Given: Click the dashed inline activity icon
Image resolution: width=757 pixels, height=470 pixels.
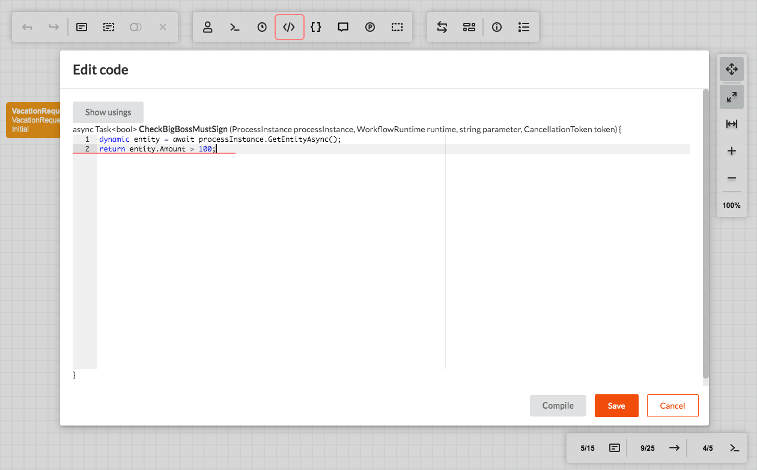Looking at the screenshot, I should (109, 27).
